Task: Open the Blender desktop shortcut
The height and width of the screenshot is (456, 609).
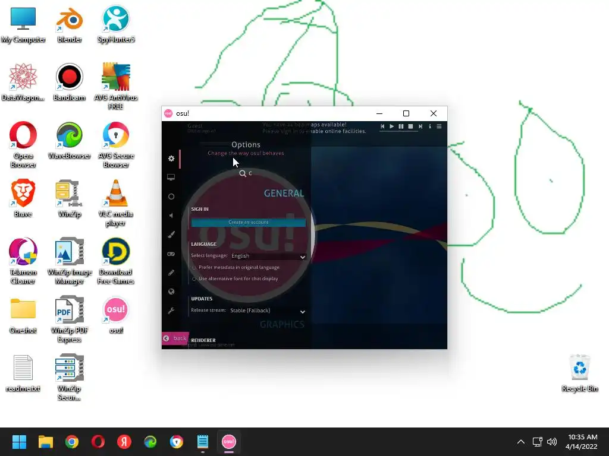Action: [70, 24]
